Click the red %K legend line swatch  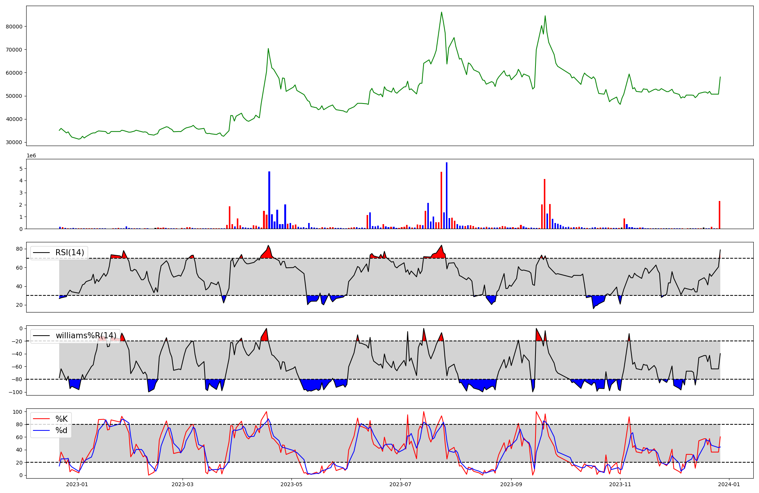41,419
